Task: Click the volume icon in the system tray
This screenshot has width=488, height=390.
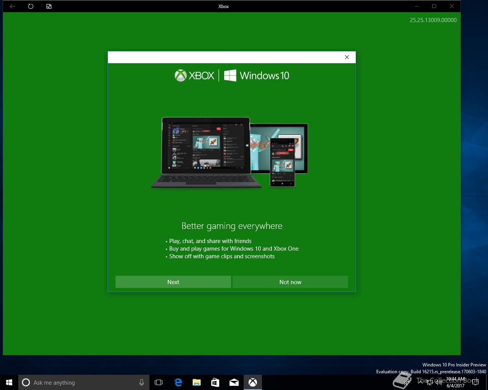Action: click(x=438, y=382)
